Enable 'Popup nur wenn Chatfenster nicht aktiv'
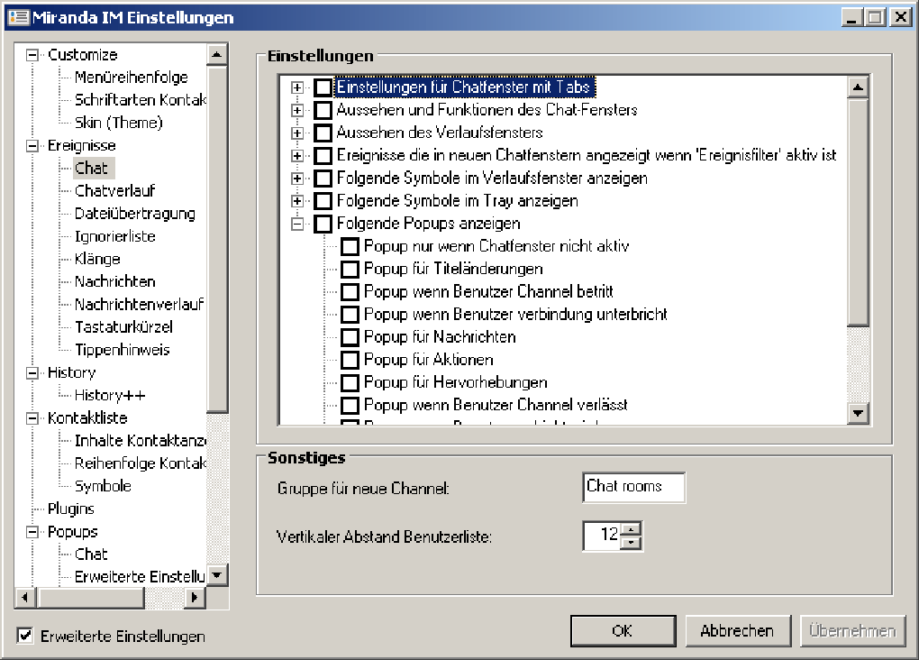The height and width of the screenshot is (660, 919). coord(350,246)
